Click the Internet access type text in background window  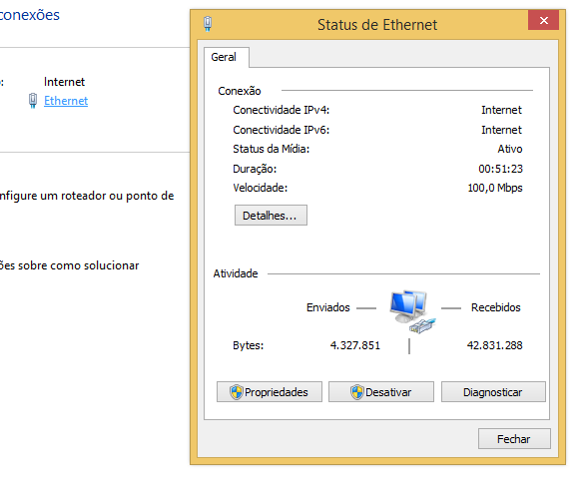click(x=64, y=82)
